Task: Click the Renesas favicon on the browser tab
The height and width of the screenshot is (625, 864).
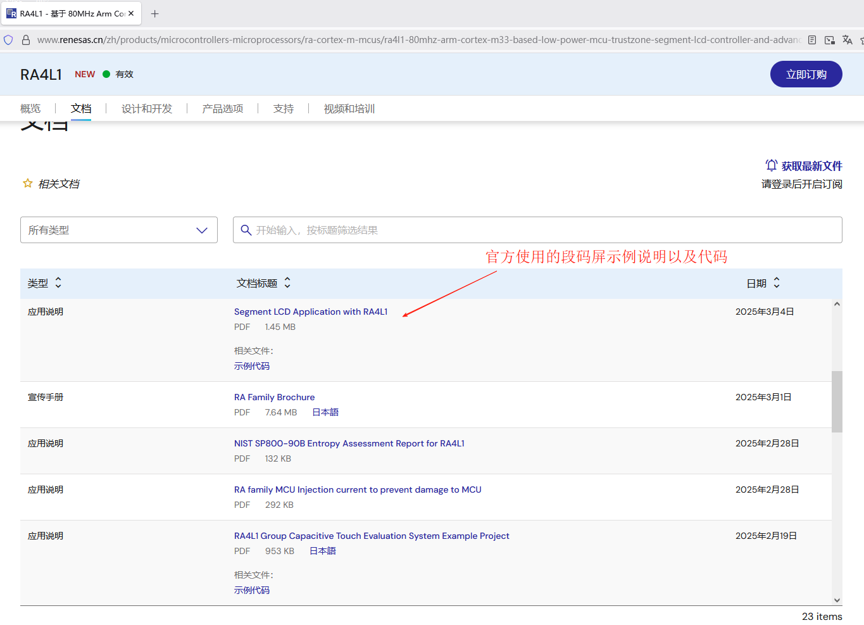Action: 11,13
